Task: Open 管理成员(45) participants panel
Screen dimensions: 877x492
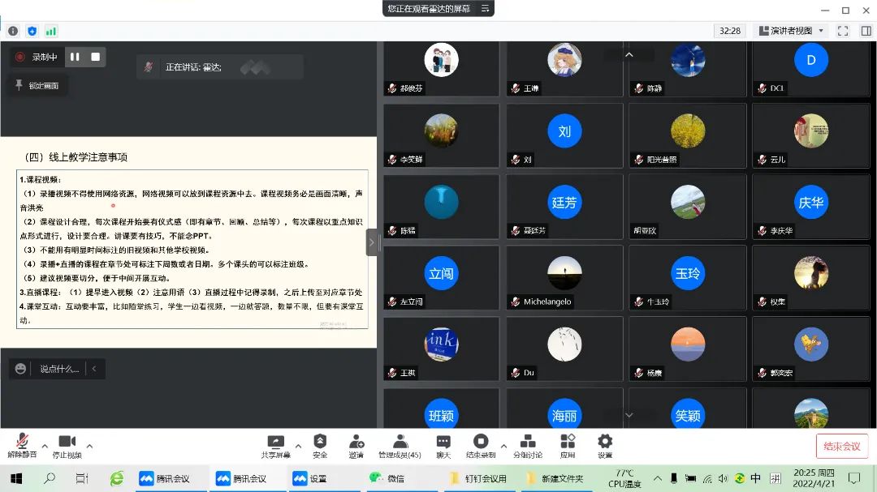Action: tap(400, 445)
